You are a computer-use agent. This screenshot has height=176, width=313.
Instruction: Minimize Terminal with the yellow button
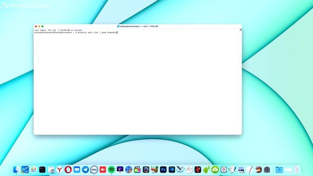pyautogui.click(x=39, y=26)
